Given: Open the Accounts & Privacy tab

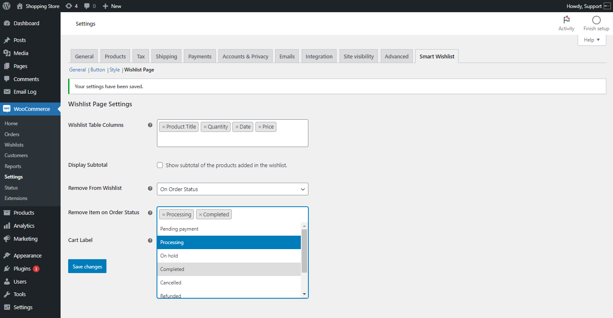Looking at the screenshot, I should click(x=245, y=56).
